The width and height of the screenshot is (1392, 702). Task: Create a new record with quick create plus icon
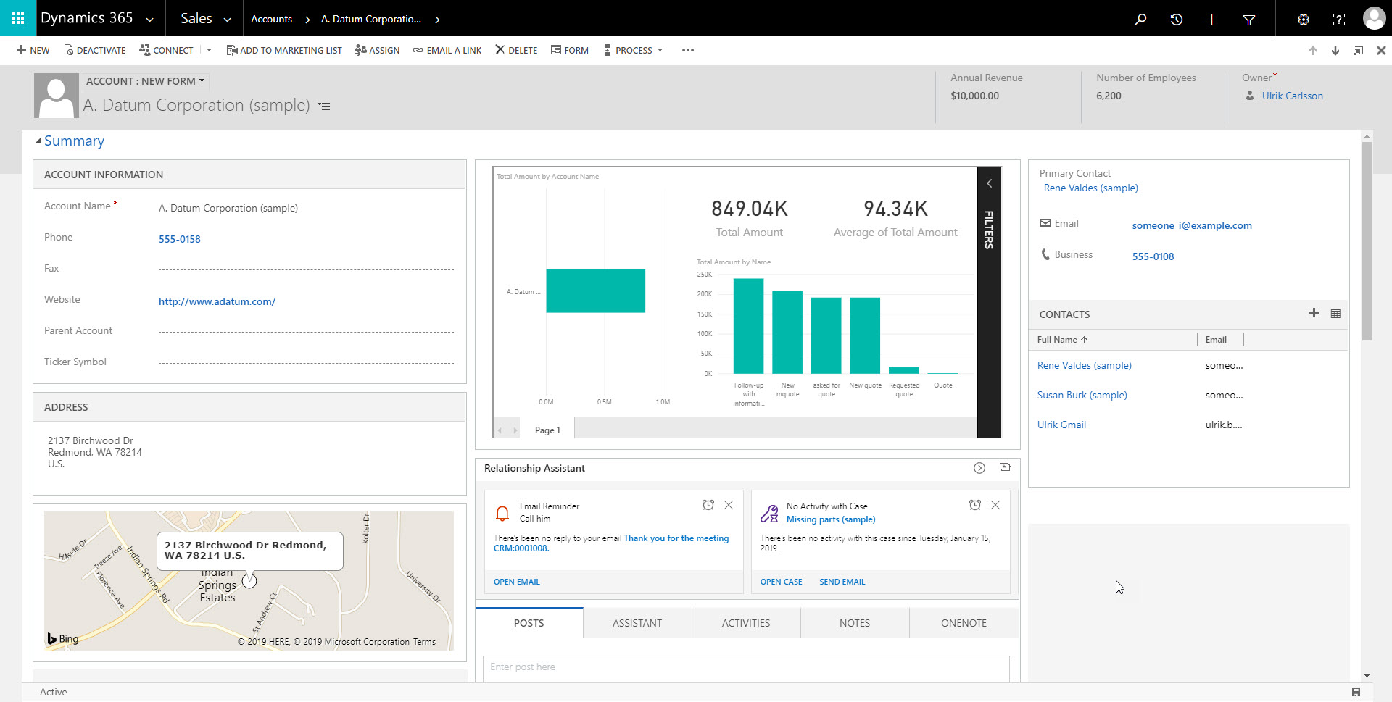[x=1212, y=19]
